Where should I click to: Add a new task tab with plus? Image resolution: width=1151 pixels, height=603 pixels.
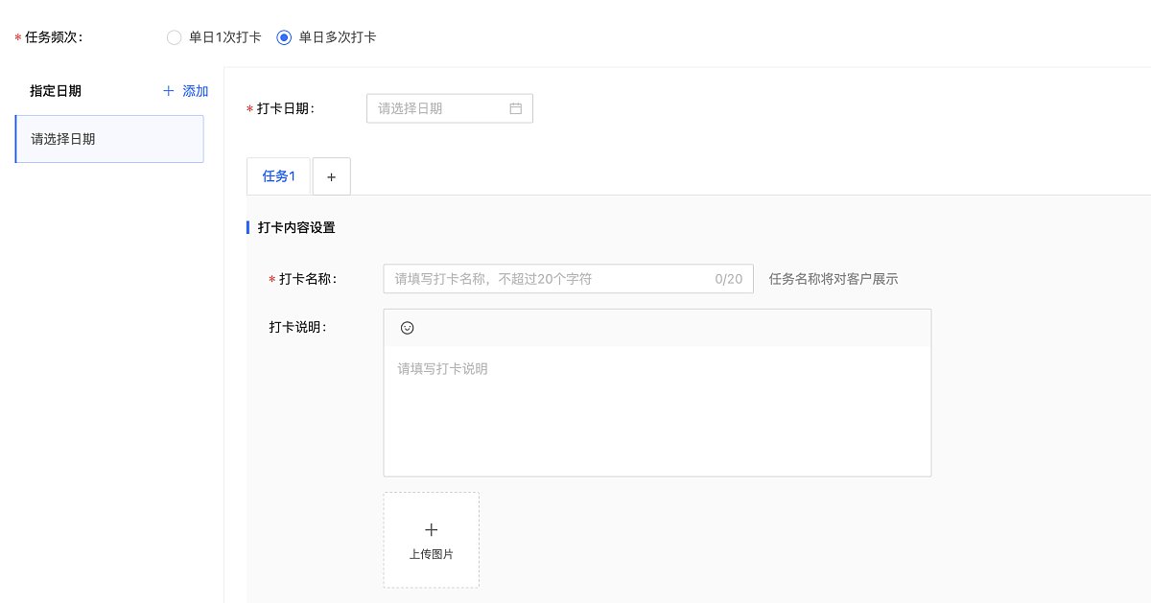[332, 176]
